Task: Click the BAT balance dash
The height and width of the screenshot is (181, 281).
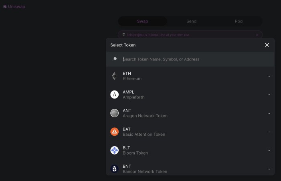Action: pyautogui.click(x=269, y=132)
